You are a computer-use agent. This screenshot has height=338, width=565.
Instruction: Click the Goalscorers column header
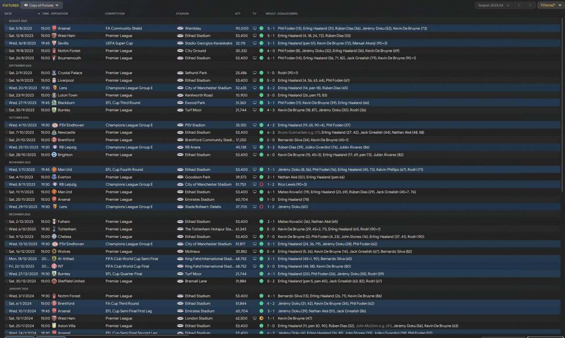click(288, 14)
